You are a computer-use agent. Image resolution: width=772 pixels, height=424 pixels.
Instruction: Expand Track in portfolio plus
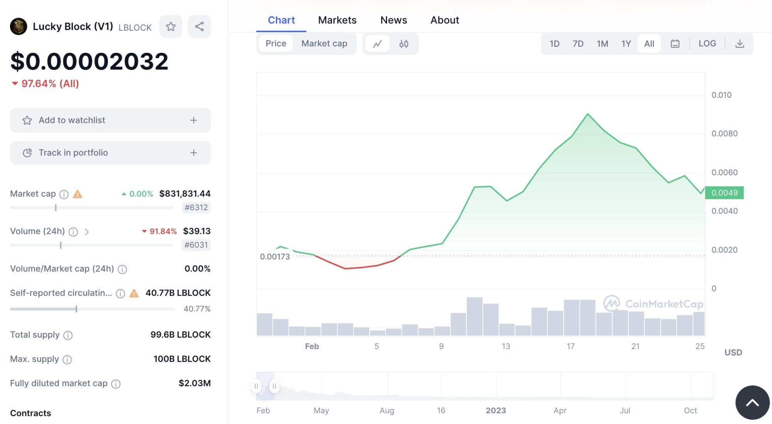(x=193, y=153)
